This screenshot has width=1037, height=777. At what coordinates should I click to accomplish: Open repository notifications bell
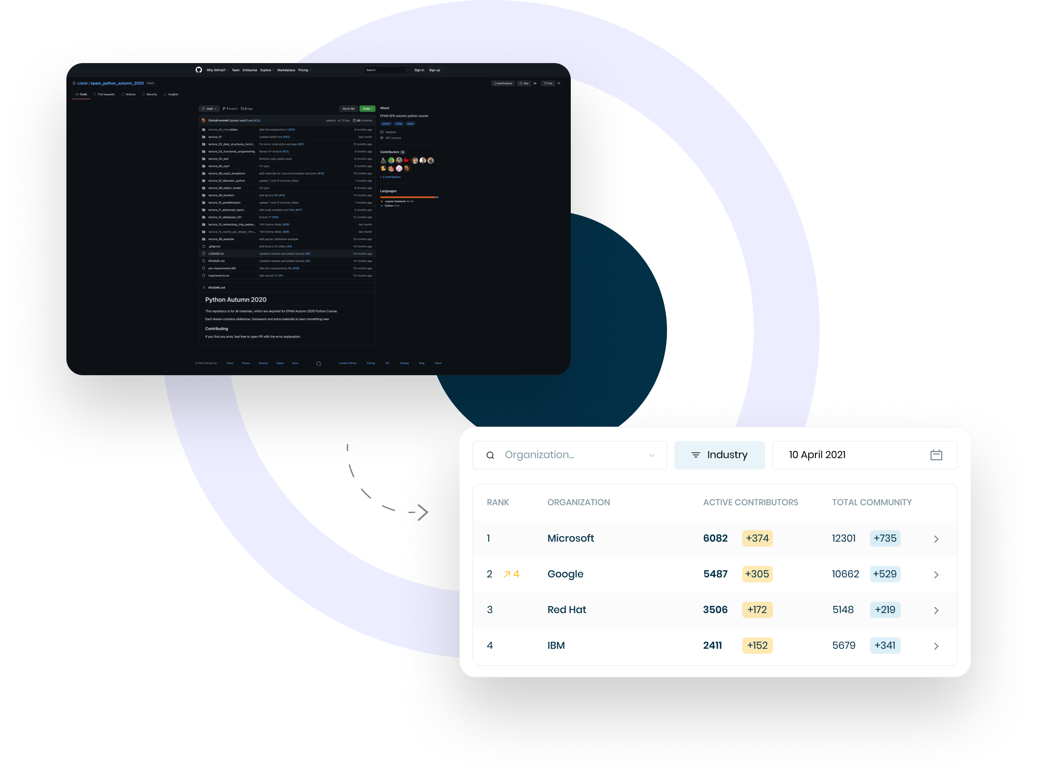coord(496,83)
